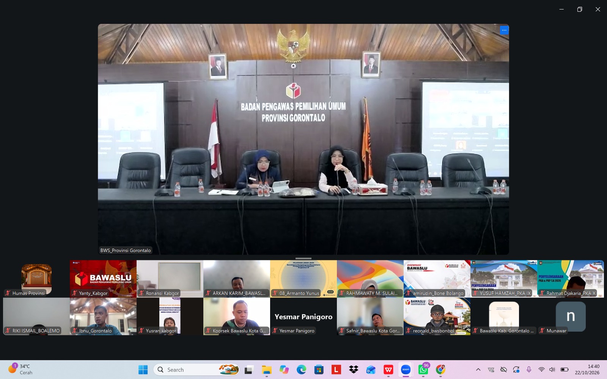
Task: Open the red L app on taskbar
Action: click(336, 370)
